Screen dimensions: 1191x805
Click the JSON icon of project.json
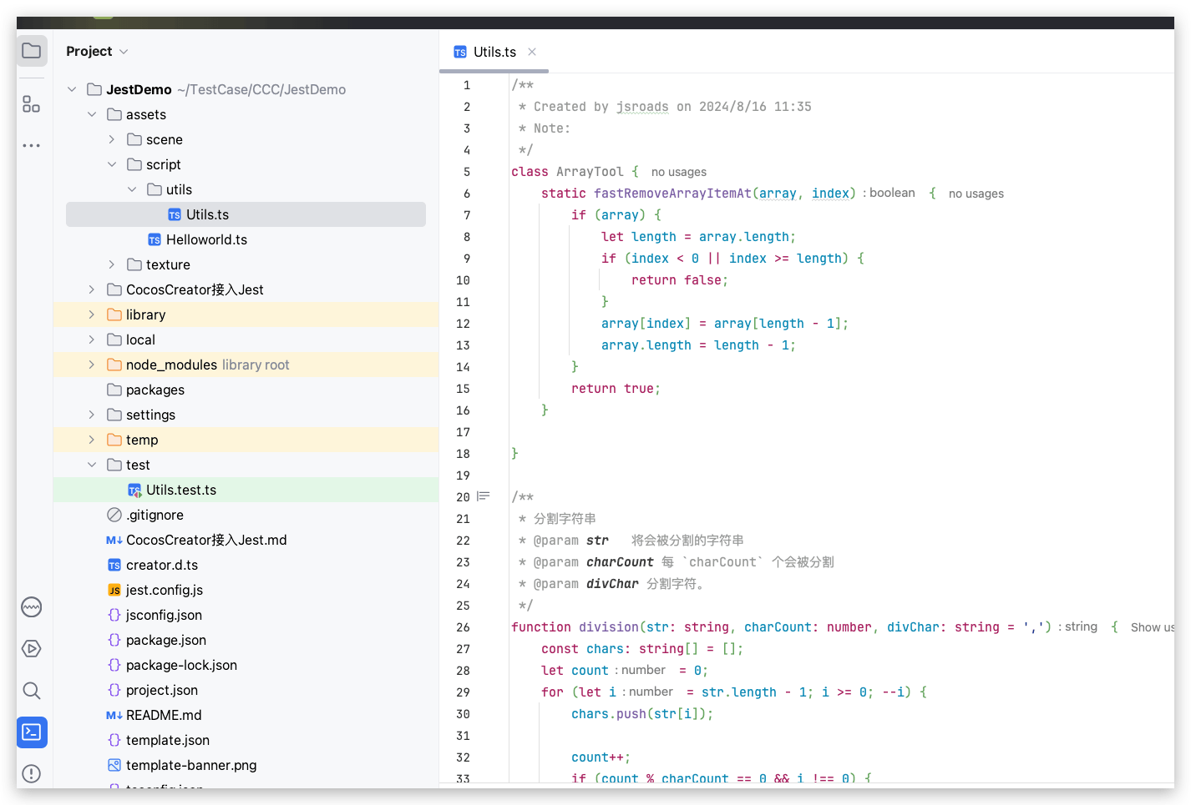114,690
